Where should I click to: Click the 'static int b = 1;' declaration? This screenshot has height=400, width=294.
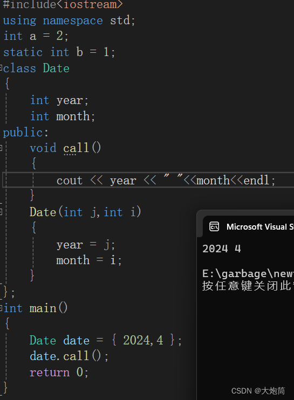[x=59, y=52]
